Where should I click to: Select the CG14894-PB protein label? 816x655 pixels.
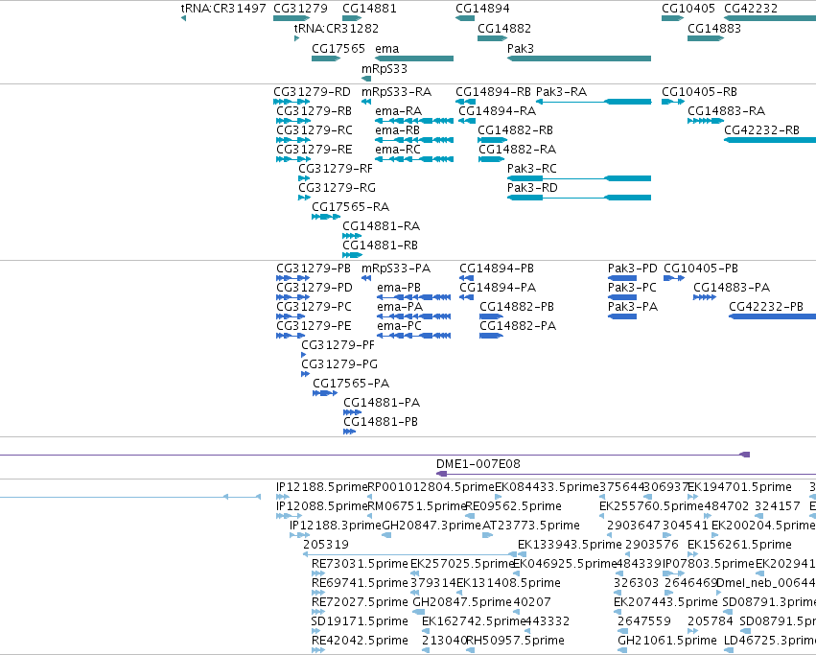(497, 269)
